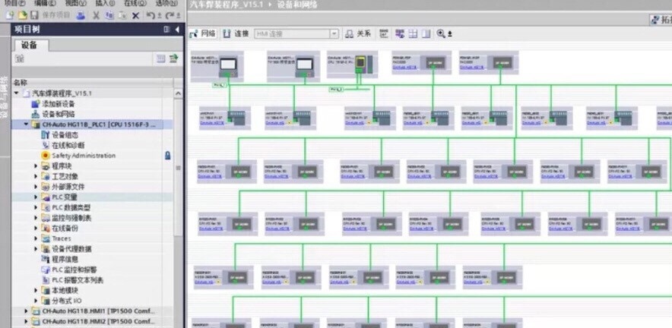The height and width of the screenshot is (328, 672).
Task: Expand the 分布式 I/O folder
Action: 36,301
